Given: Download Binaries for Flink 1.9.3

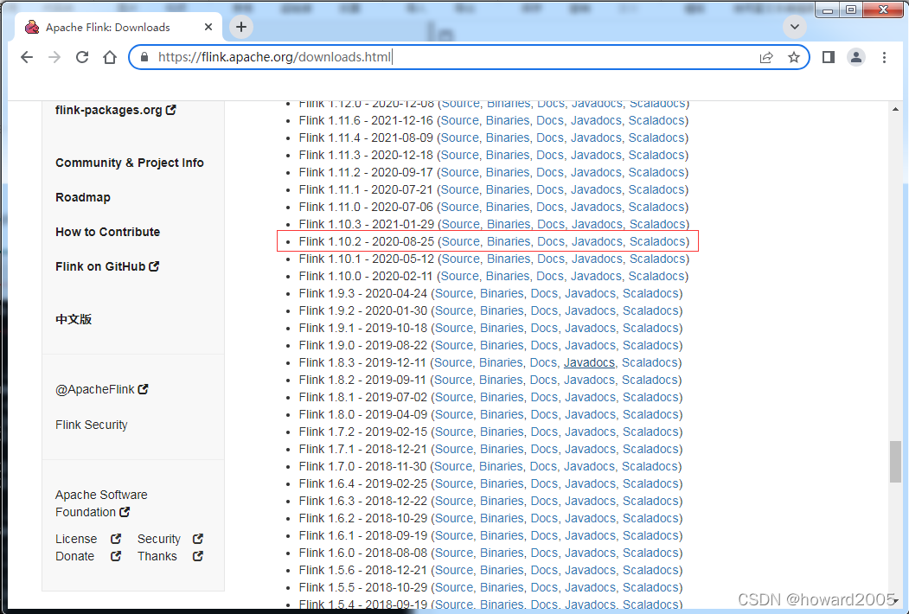Looking at the screenshot, I should point(502,293).
